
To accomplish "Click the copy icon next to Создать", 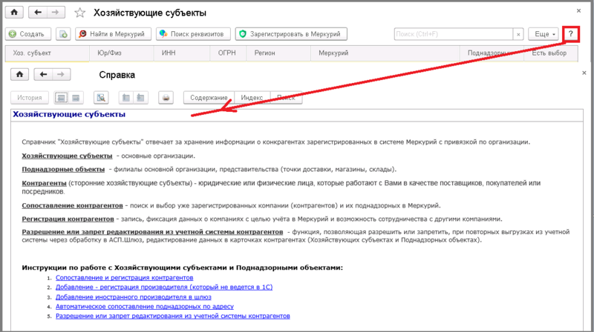I will tap(63, 34).
